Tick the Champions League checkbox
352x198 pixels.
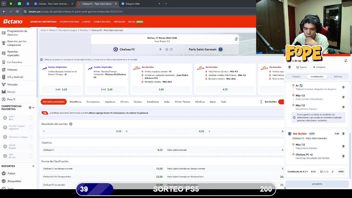point(31,137)
